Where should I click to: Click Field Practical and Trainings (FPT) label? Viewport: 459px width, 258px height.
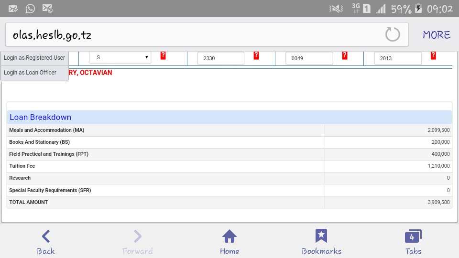[49, 154]
